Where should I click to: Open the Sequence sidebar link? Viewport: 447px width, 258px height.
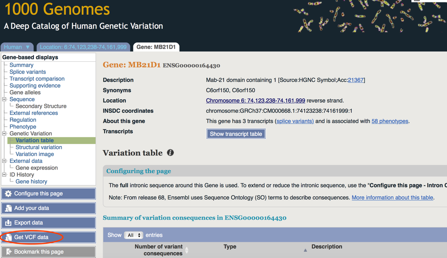(22, 99)
